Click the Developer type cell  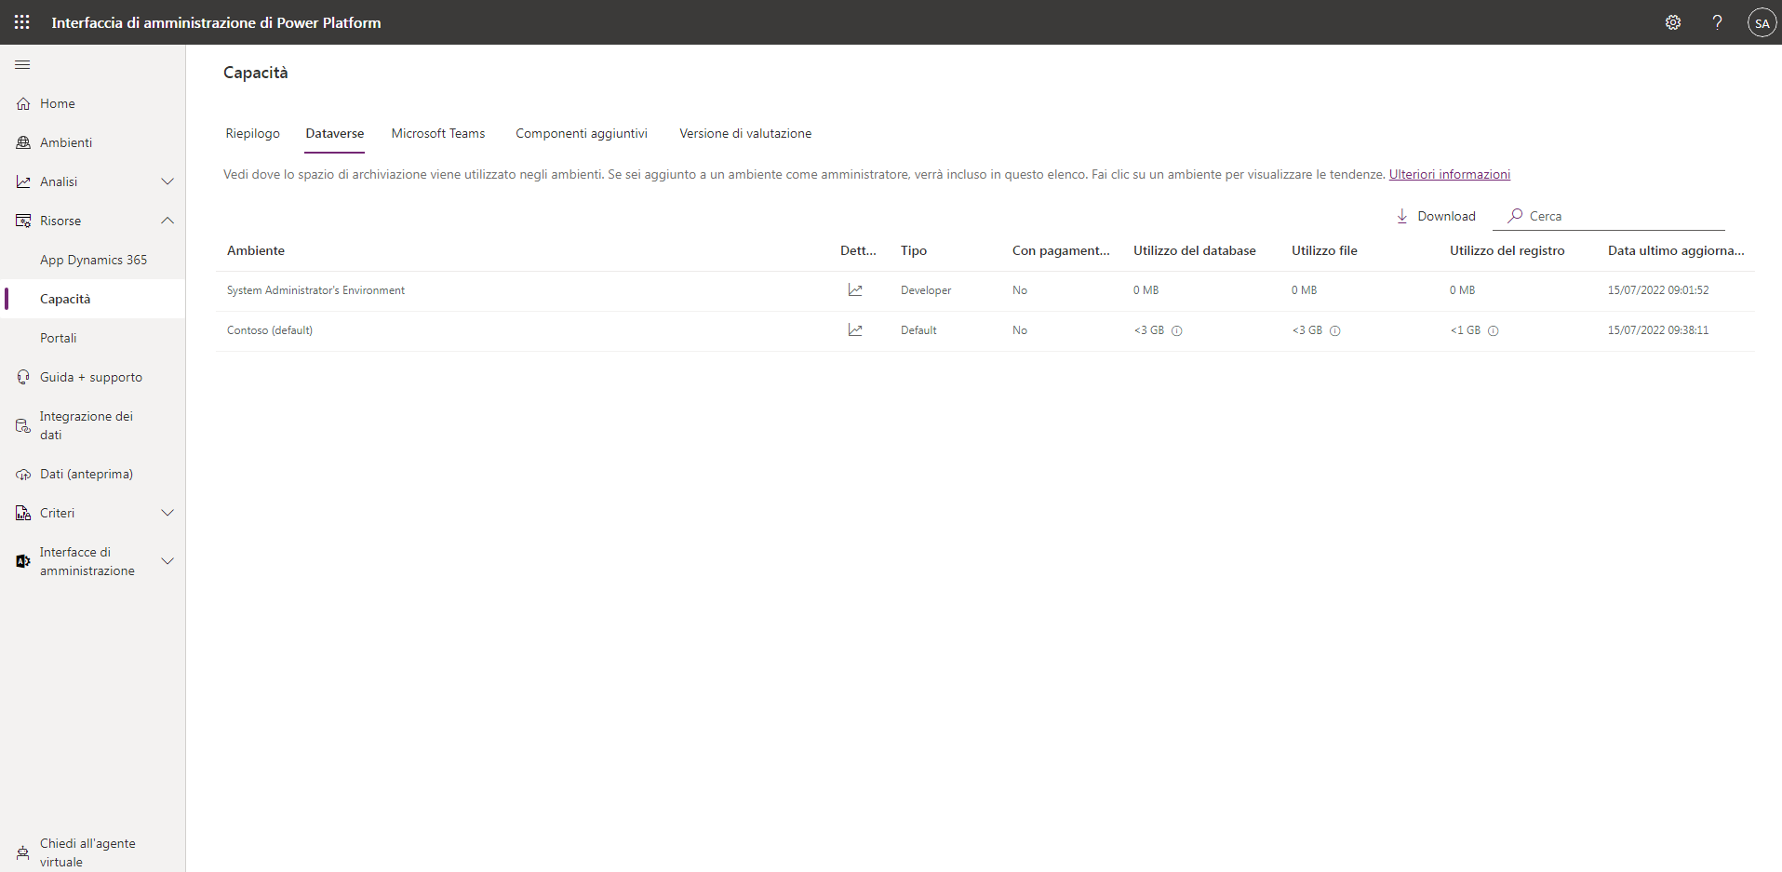[x=926, y=290]
